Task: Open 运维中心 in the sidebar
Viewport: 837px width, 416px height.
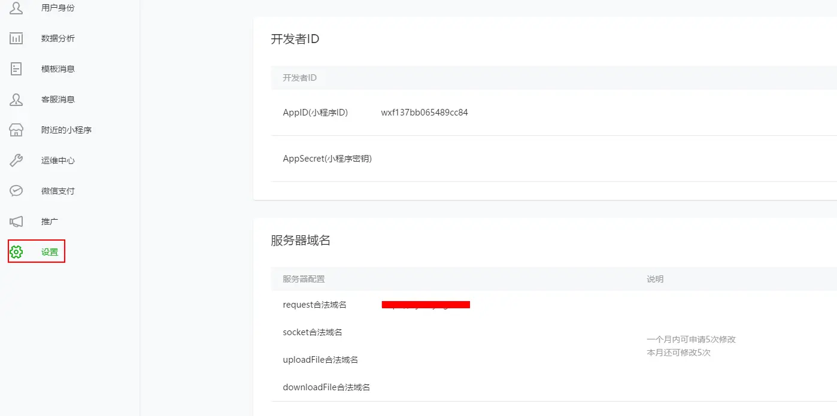Action: (58, 160)
